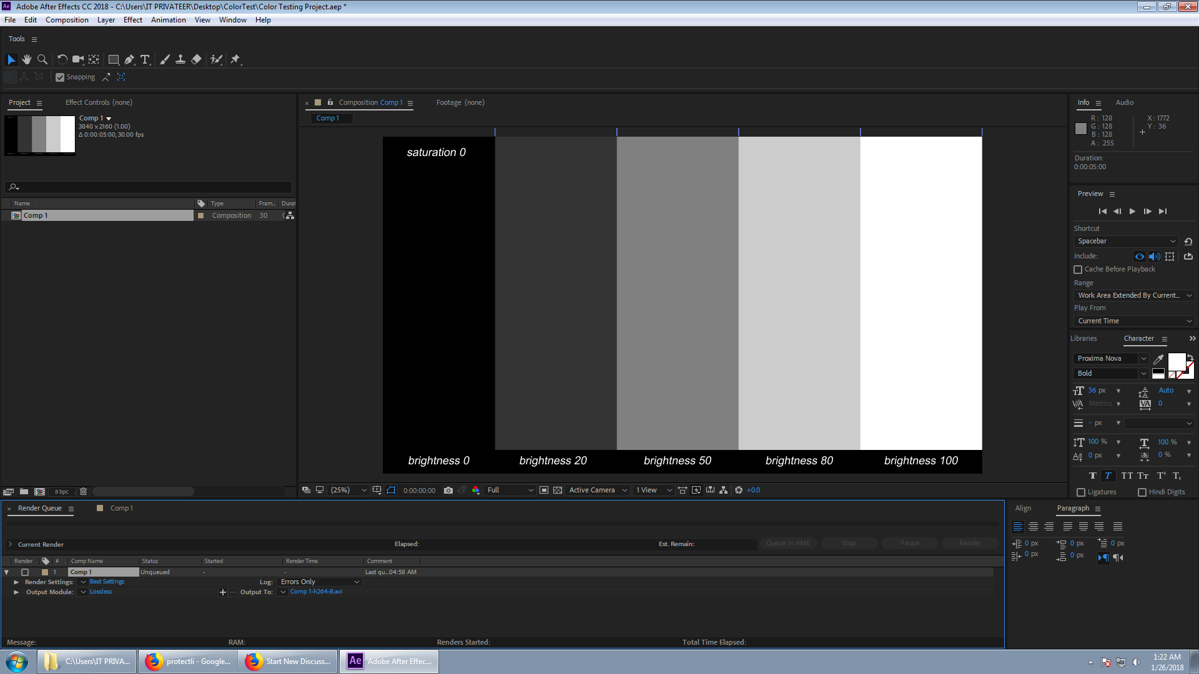1199x674 pixels.
Task: Select the Comp 1 tab in viewer
Action: tap(328, 117)
